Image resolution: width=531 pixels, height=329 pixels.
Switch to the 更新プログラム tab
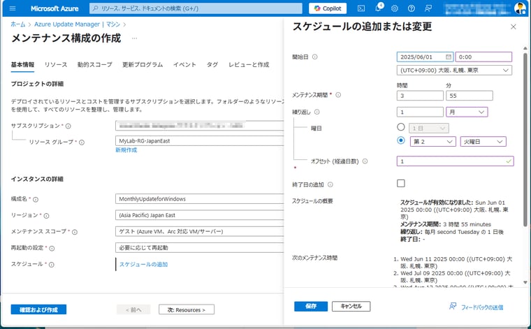tap(143, 65)
